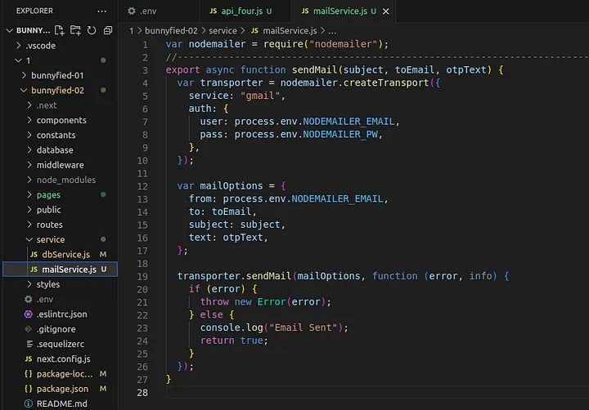This screenshot has height=410, width=589.
Task: Collapse the BUNNY workspace root section
Action: point(10,30)
